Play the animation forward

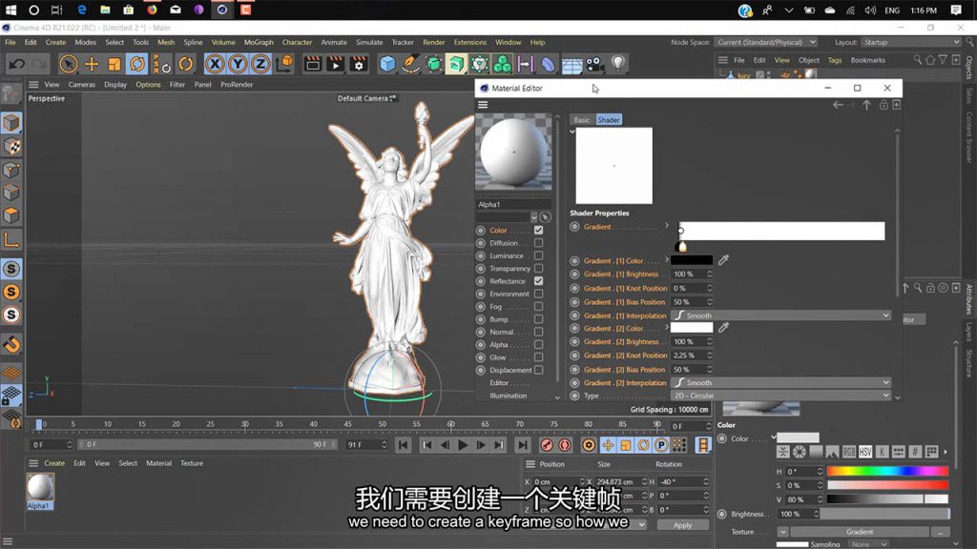463,444
